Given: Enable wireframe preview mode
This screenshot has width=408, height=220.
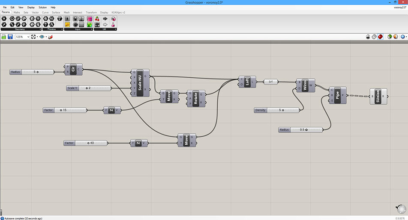Looking at the screenshot, I should (x=374, y=37).
